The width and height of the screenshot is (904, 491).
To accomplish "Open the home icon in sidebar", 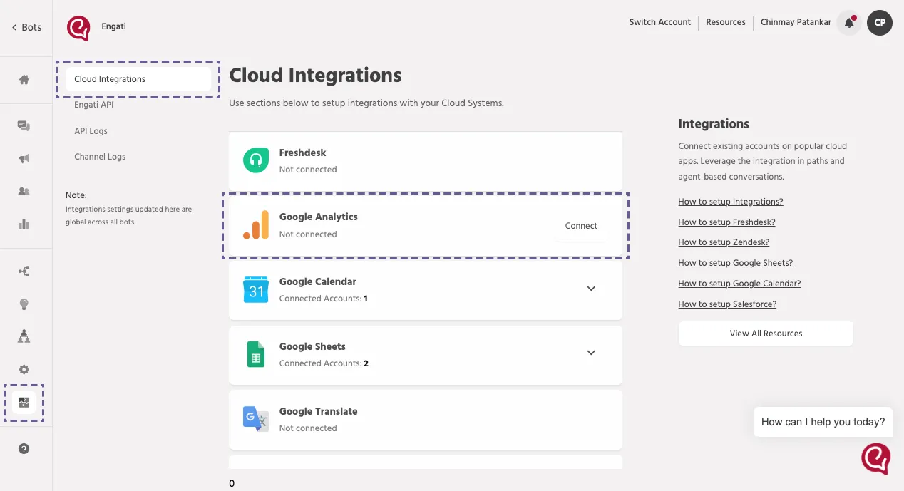I will point(24,80).
